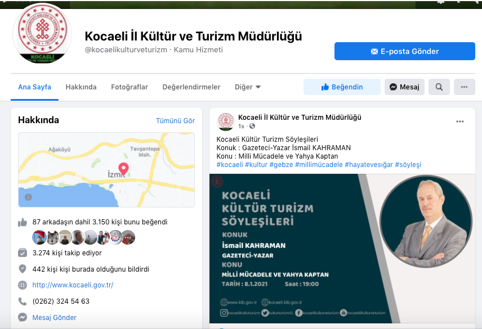Click hashtag #kultur
This screenshot has width=482, height=329.
[256, 164]
